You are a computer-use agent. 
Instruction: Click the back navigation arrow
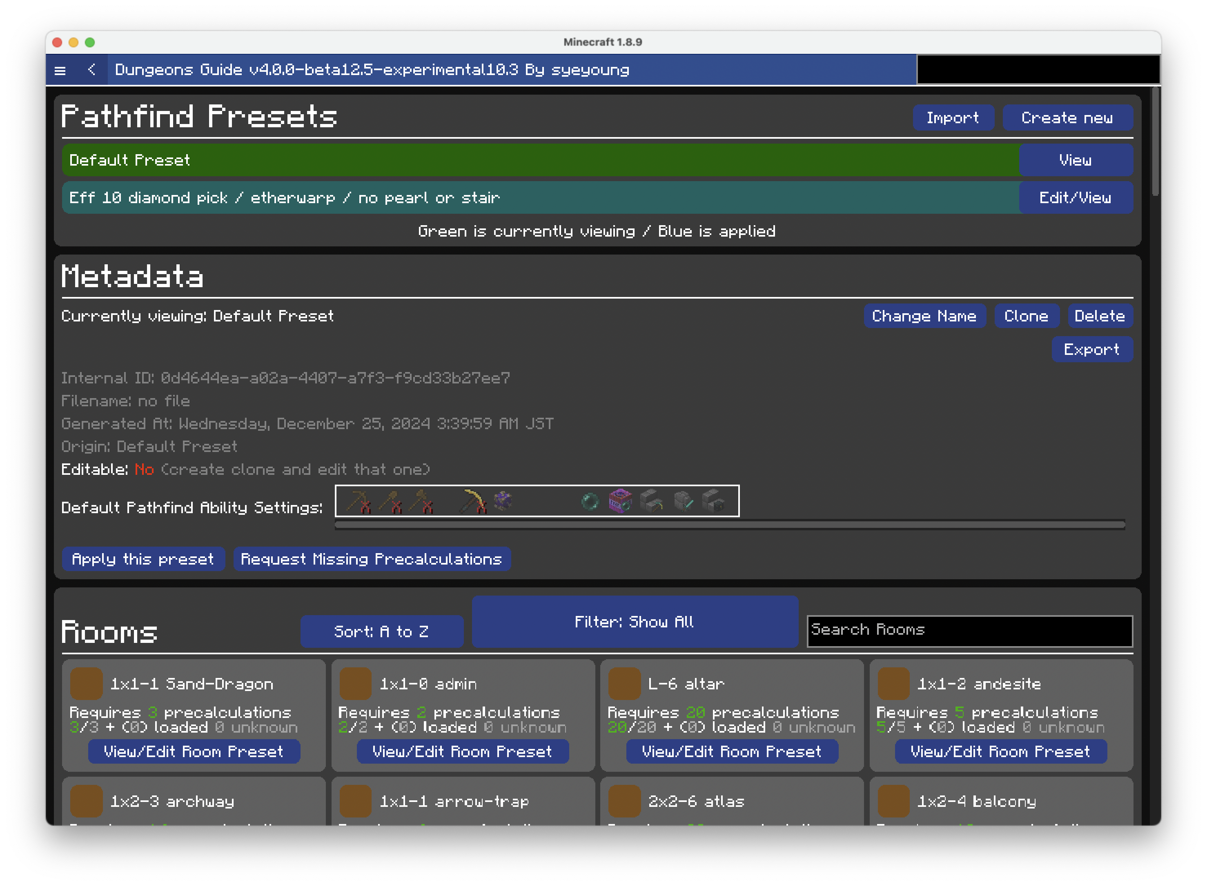[x=92, y=69]
